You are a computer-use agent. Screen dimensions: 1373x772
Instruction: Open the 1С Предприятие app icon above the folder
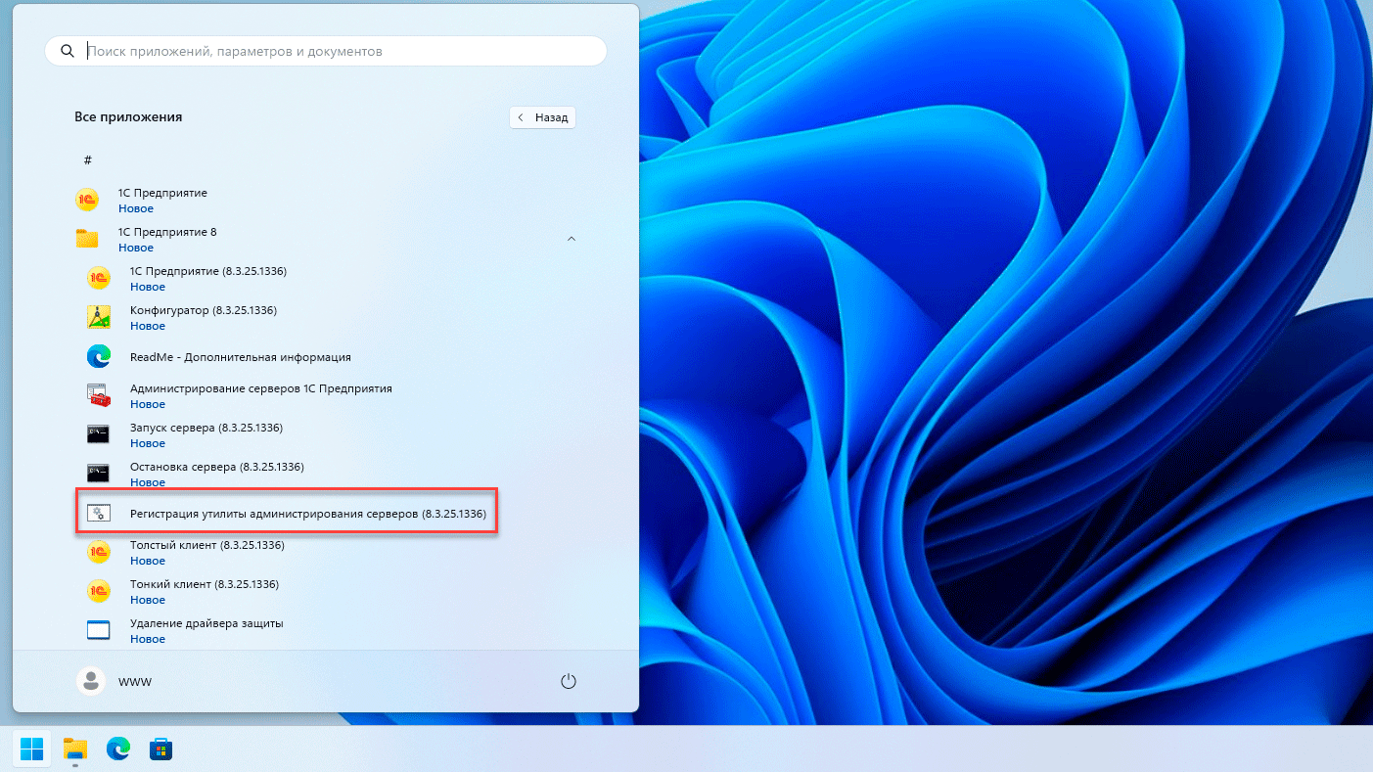pos(87,200)
